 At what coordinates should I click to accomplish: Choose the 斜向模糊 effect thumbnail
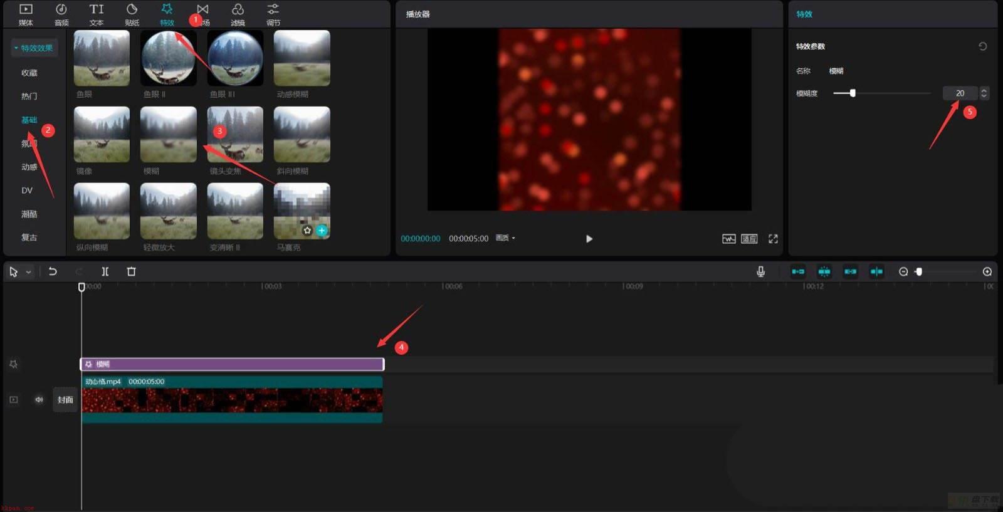pos(302,135)
